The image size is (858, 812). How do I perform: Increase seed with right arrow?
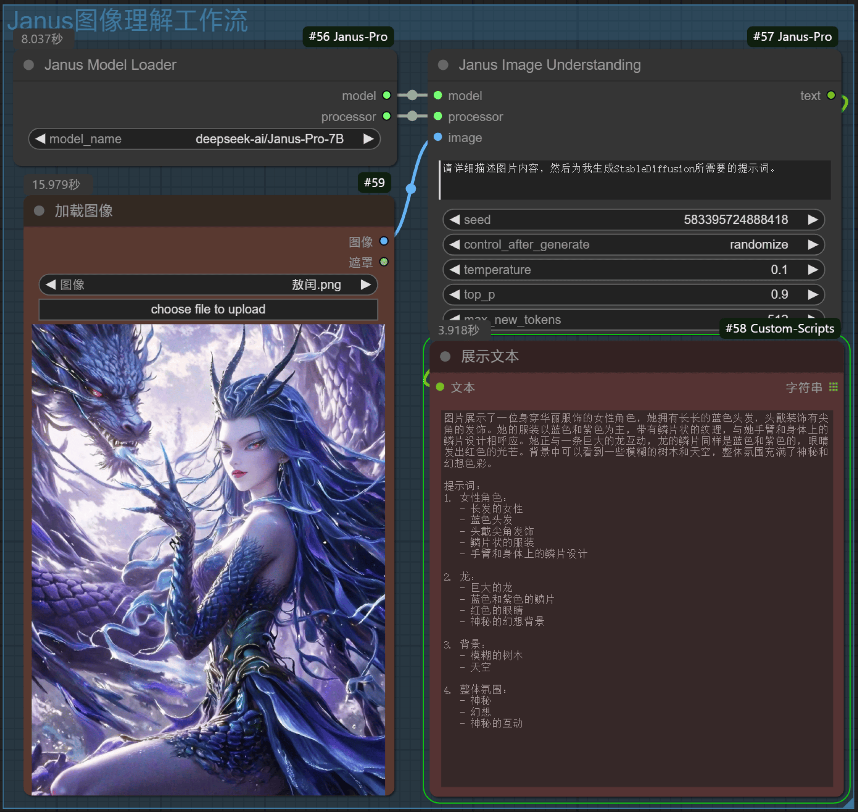tap(813, 220)
